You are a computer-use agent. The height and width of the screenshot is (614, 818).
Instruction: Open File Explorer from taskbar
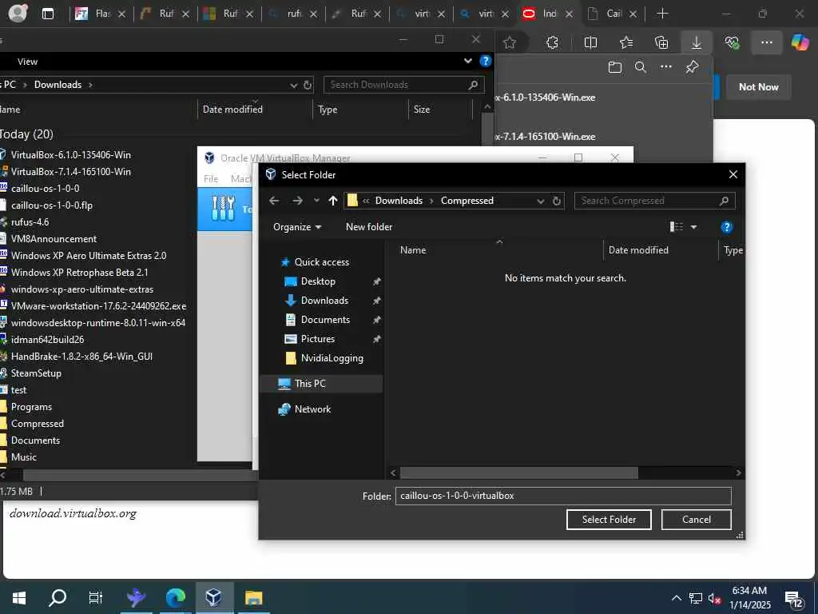pos(253,597)
